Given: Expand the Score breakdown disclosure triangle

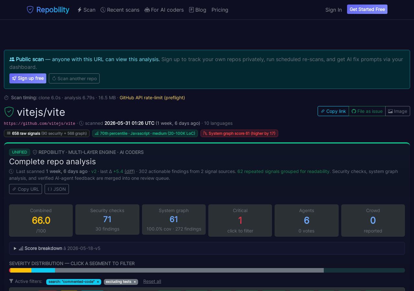Looking at the screenshot, I should tap(15, 248).
